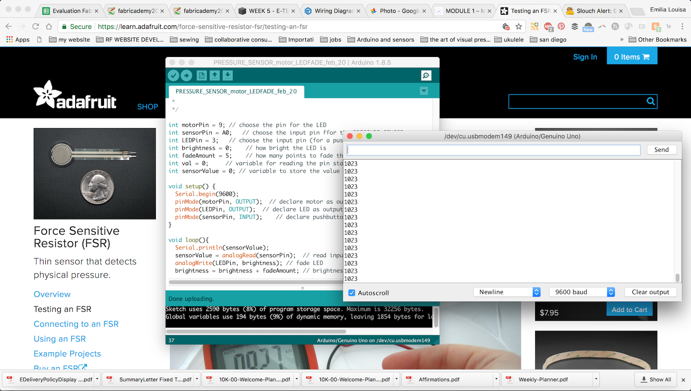Select the PRESSURE_SENSOR_motor_LEDFADE_feb_20 sketch tab
The width and height of the screenshot is (691, 391).
(x=236, y=91)
